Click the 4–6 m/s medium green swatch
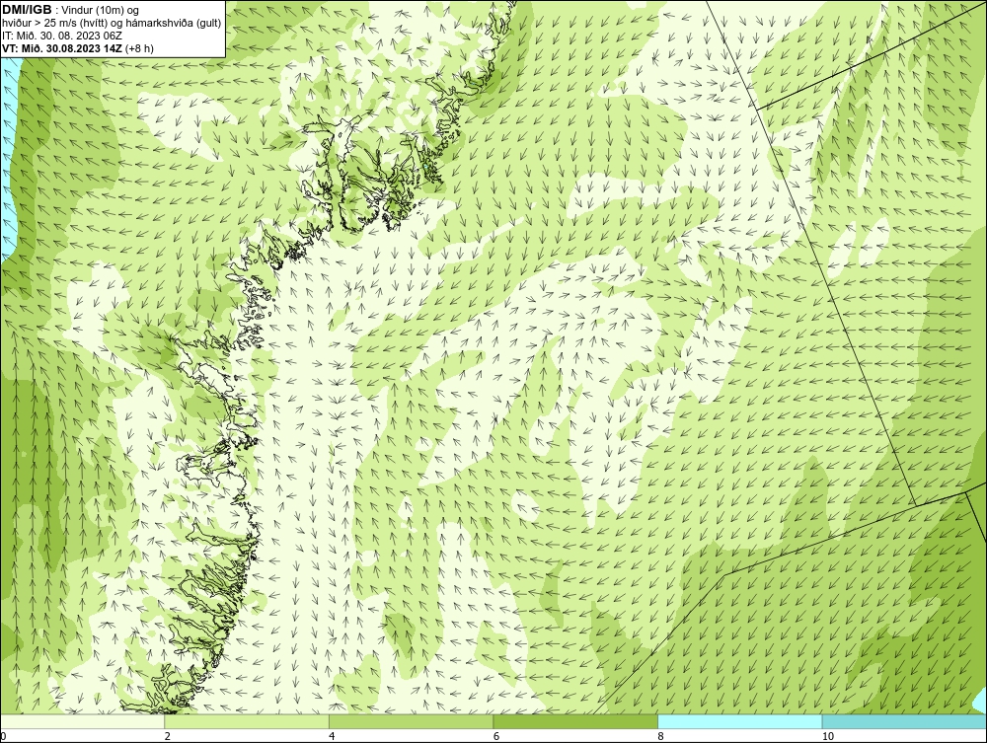The width and height of the screenshot is (987, 743). [x=411, y=721]
